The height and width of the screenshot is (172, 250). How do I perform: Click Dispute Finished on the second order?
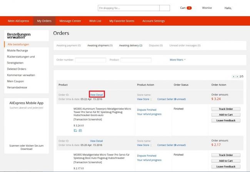pyautogui.click(x=147, y=156)
